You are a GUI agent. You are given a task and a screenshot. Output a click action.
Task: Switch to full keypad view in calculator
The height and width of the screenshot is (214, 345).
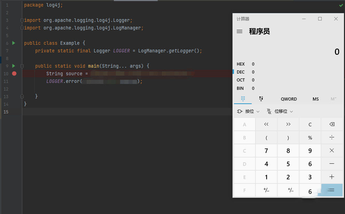coord(243,99)
